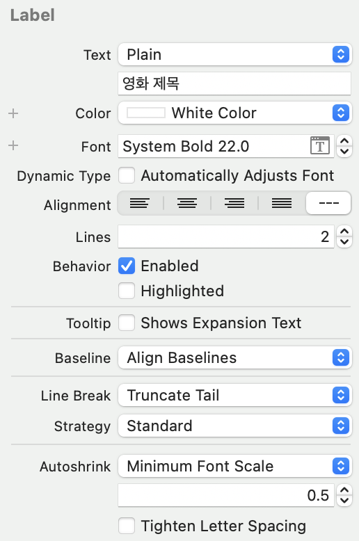Image resolution: width=359 pixels, height=541 pixels.
Task: Open the White Color swatch picker
Action: 146,113
